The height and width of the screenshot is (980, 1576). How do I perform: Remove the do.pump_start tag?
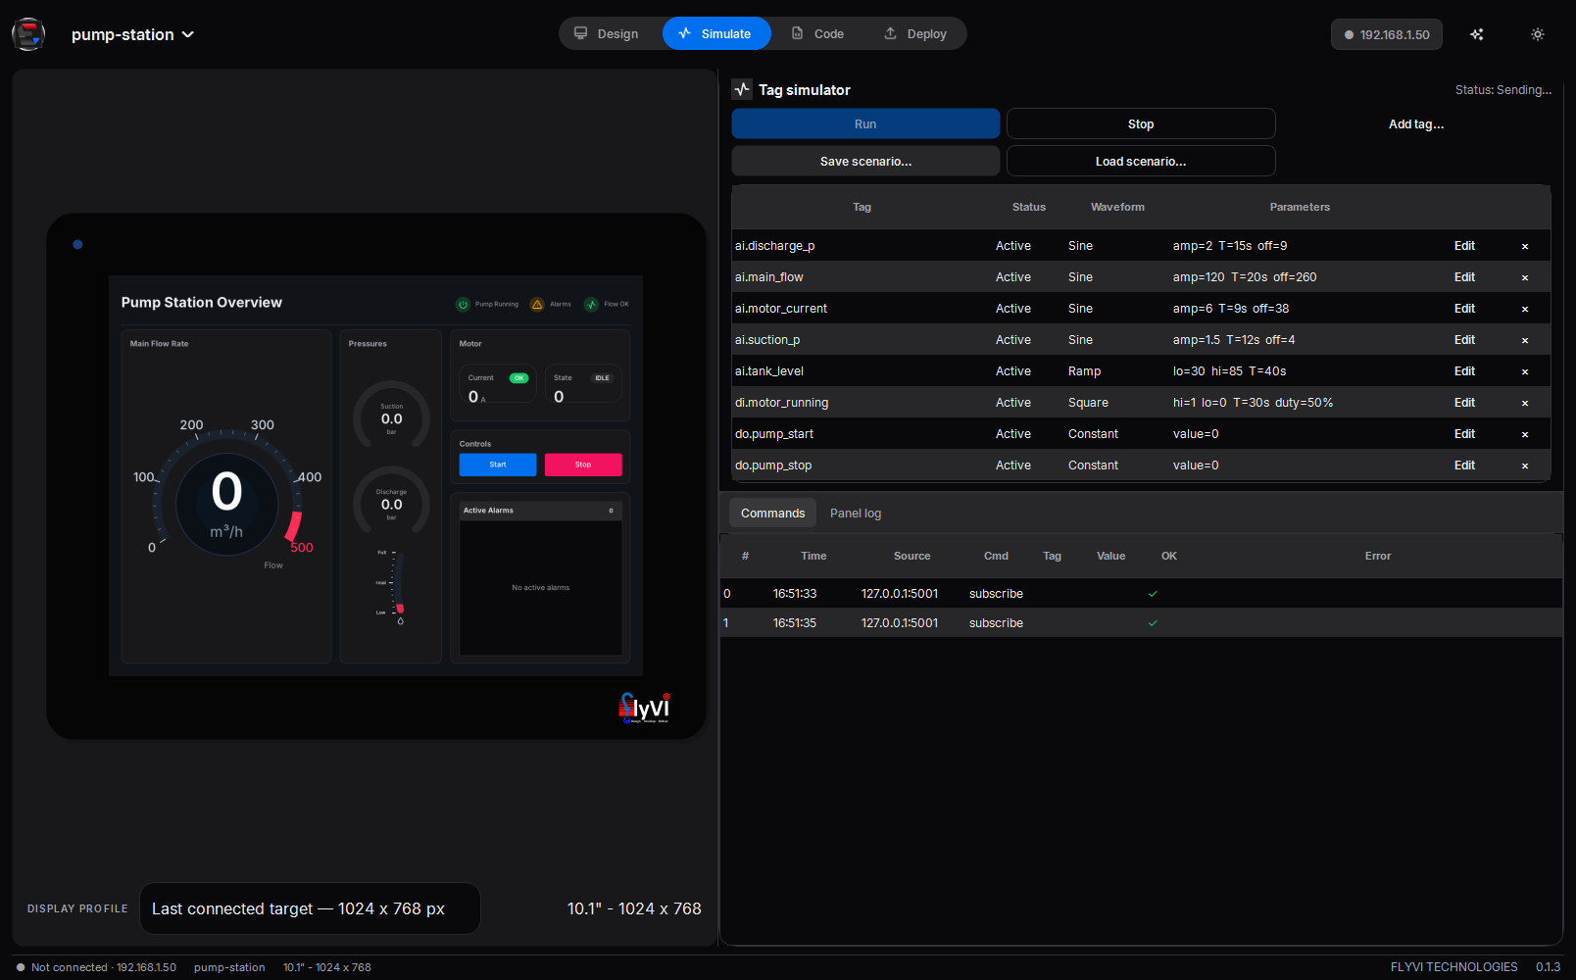click(x=1525, y=434)
